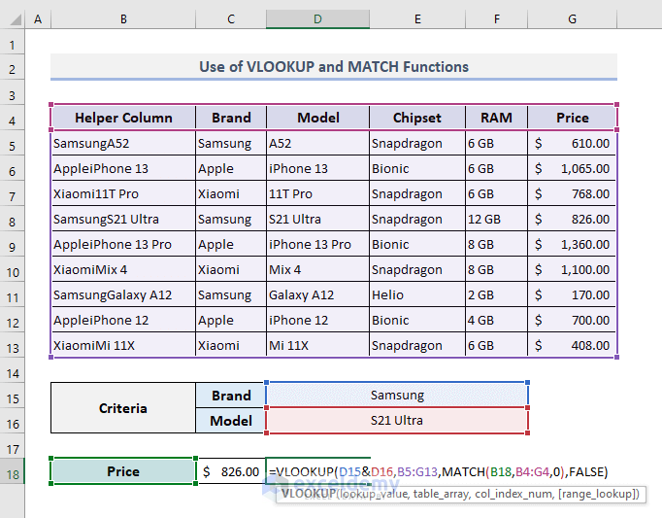Viewport: 662px width, 518px height.
Task: Click the 'RAM' header cell
Action: 497,118
